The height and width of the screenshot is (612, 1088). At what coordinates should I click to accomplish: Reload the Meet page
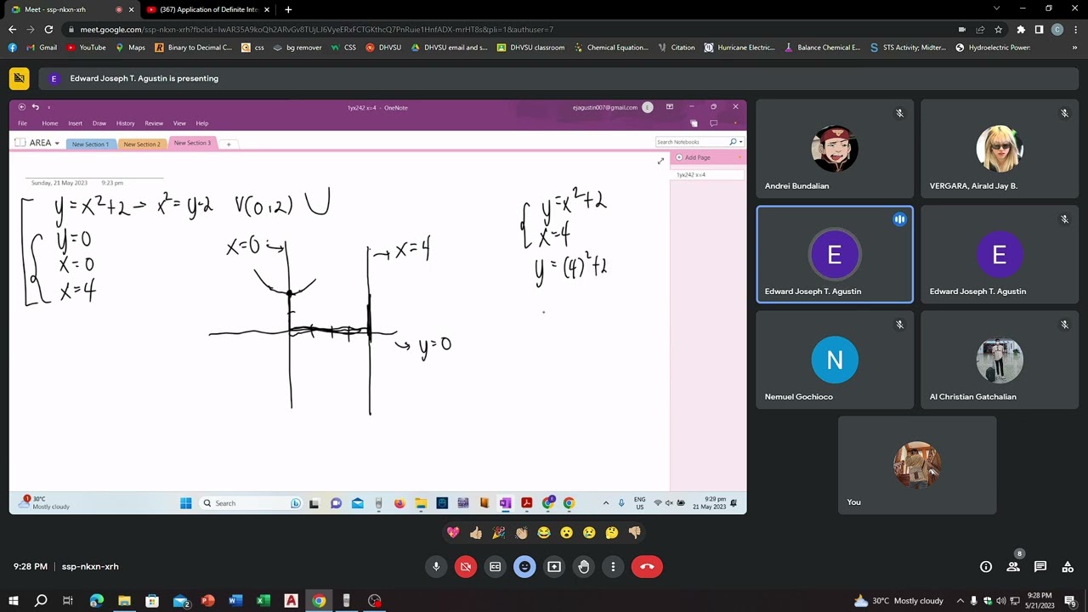[x=49, y=29]
